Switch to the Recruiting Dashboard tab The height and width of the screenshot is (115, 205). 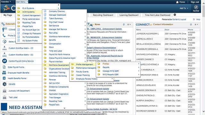pyautogui.click(x=103, y=15)
